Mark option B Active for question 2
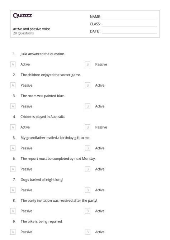Viewport: 170px width, 240px height. [x=88, y=85]
